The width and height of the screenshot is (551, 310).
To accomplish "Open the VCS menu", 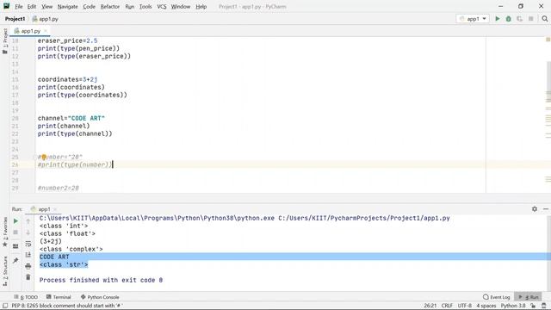I will click(x=162, y=6).
